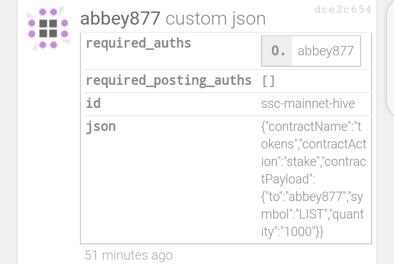Select the required_auths field label
Image resolution: width=394 pixels, height=264 pixels.
(x=138, y=43)
